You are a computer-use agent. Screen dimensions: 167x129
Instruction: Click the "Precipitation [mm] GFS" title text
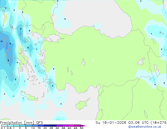(x=21, y=123)
